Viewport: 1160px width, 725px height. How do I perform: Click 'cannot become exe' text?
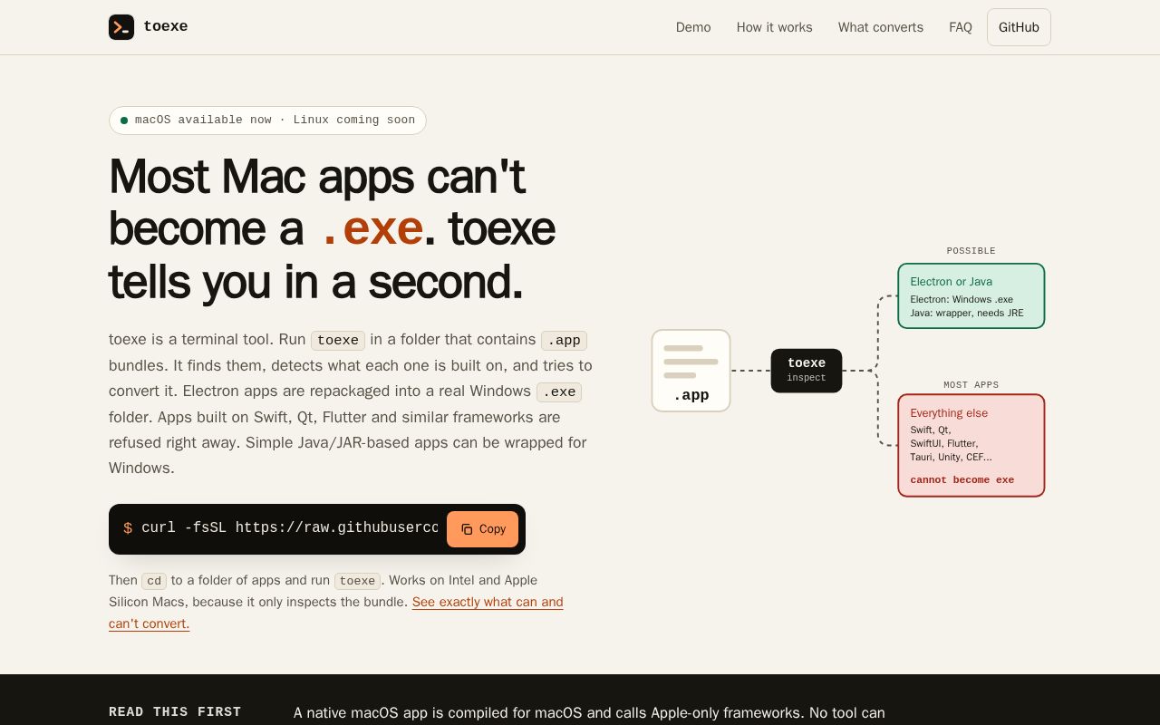[x=962, y=480]
